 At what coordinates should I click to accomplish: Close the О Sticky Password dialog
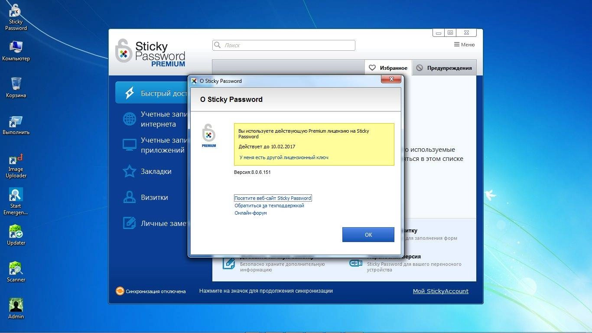(x=390, y=79)
